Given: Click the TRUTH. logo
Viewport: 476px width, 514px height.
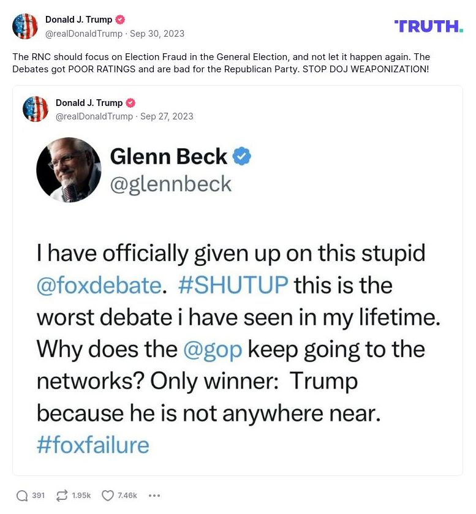Looking at the screenshot, I should click(429, 26).
